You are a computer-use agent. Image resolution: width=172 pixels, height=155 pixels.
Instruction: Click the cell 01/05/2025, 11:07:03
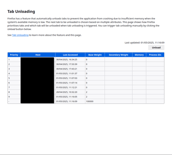point(70,78)
